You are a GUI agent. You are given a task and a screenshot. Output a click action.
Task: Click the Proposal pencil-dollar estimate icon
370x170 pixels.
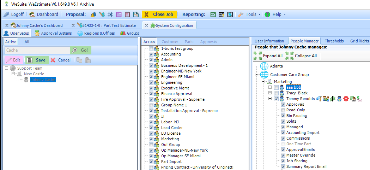tap(102, 14)
